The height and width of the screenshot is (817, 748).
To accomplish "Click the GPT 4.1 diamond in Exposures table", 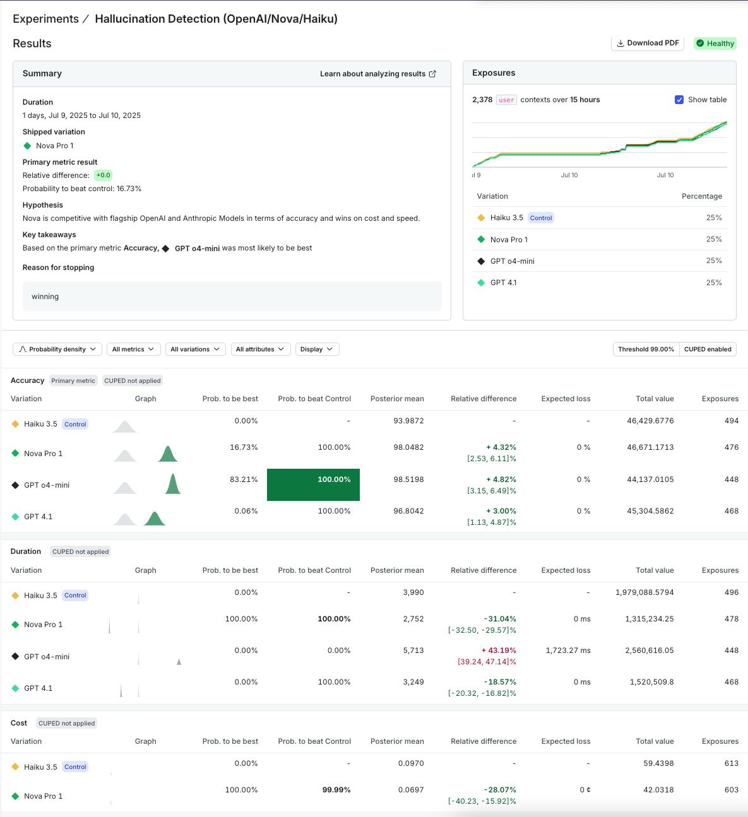I will tap(481, 283).
